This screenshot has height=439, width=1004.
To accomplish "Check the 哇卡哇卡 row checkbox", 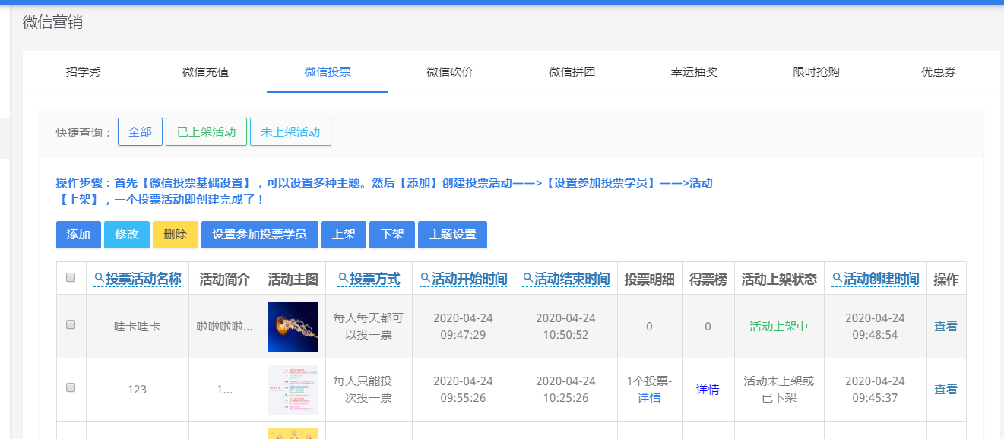I will pyautogui.click(x=71, y=324).
